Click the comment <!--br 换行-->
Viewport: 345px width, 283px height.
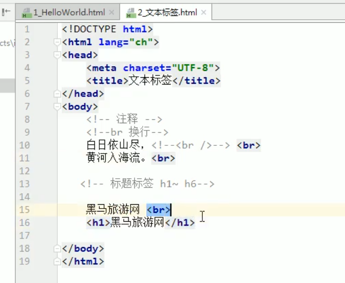point(127,132)
